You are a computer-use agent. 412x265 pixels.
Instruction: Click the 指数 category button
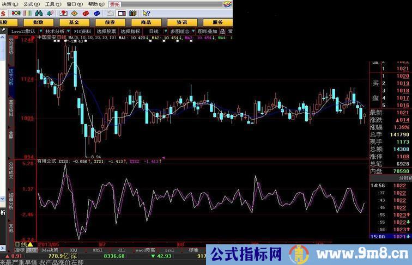coord(38,22)
